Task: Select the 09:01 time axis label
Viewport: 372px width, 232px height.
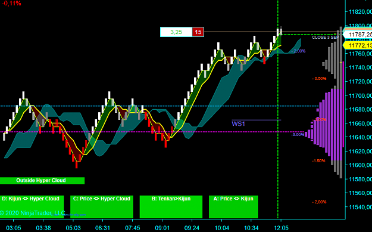Action: (x=162, y=228)
